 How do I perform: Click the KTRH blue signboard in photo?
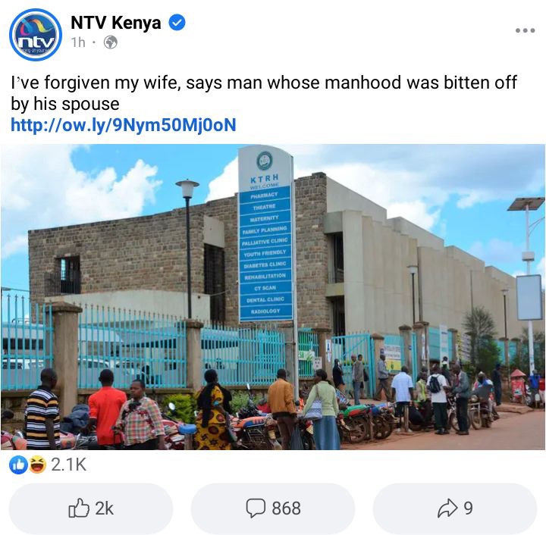pyautogui.click(x=265, y=233)
